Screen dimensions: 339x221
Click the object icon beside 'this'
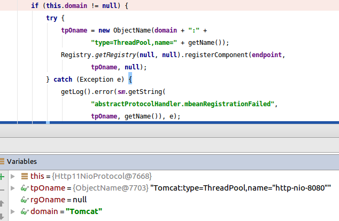(25, 176)
